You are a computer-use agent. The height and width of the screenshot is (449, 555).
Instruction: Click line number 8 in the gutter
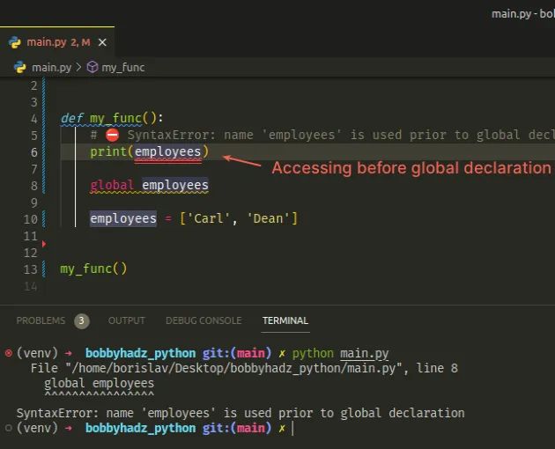pyautogui.click(x=34, y=186)
